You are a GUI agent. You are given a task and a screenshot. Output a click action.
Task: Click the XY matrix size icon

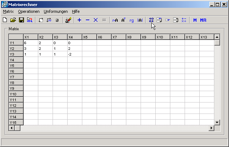tap(49, 20)
